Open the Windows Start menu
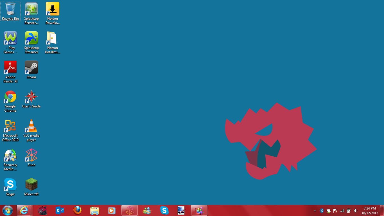This screenshot has width=384, height=216. click(7, 210)
